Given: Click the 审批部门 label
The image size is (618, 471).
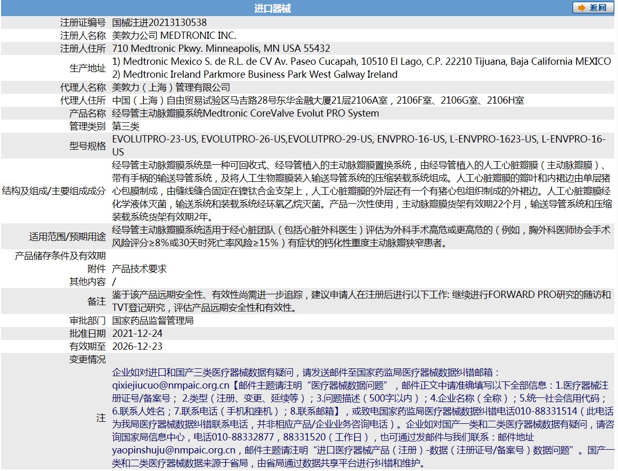Looking at the screenshot, I should coord(87,320).
